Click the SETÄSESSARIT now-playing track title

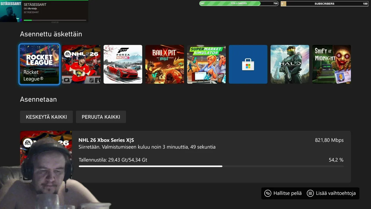35,5
